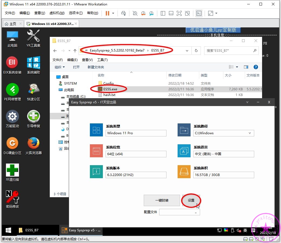
Task: Open the VMware 查看(V) menu
Action: click(40, 13)
